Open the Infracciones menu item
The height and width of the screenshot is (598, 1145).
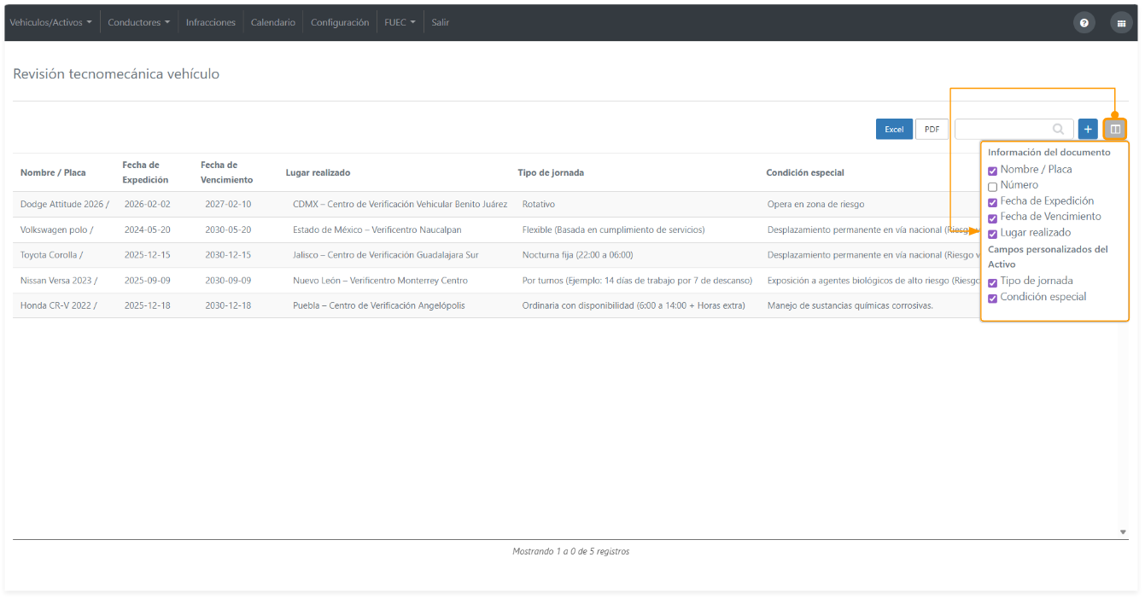coord(211,22)
